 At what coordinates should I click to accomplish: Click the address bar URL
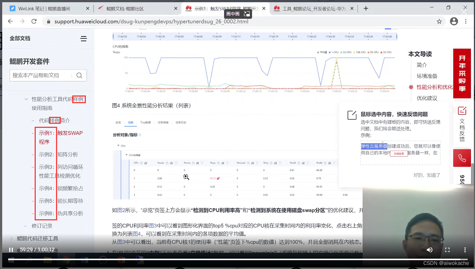[x=151, y=21]
